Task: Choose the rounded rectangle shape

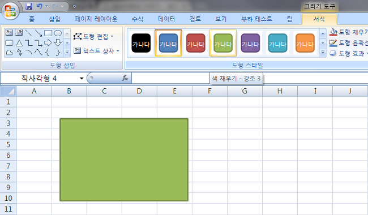Action: (9, 43)
